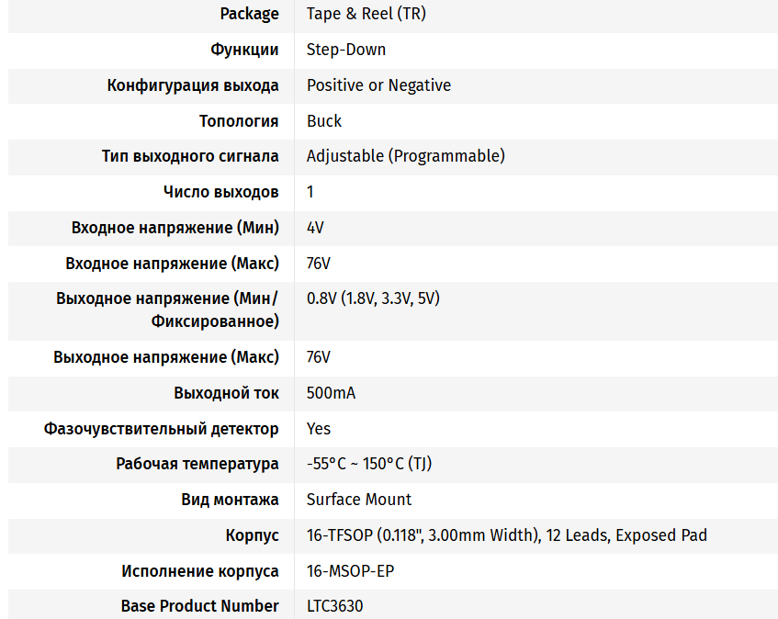Viewport: 778px width, 619px height.
Task: Click the "16-MSOP-EP" value
Action: click(x=350, y=571)
